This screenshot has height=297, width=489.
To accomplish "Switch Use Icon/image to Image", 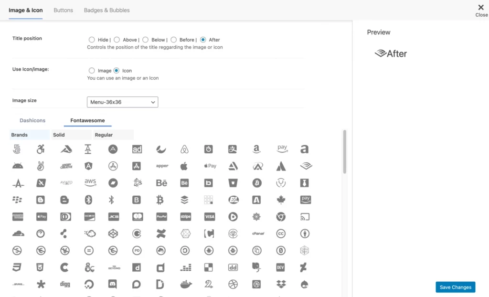I will (x=91, y=70).
